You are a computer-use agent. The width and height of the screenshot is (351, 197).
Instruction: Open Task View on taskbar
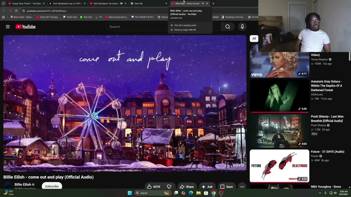click(176, 193)
